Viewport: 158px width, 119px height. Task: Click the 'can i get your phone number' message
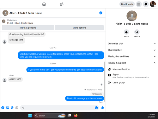coord(65,70)
